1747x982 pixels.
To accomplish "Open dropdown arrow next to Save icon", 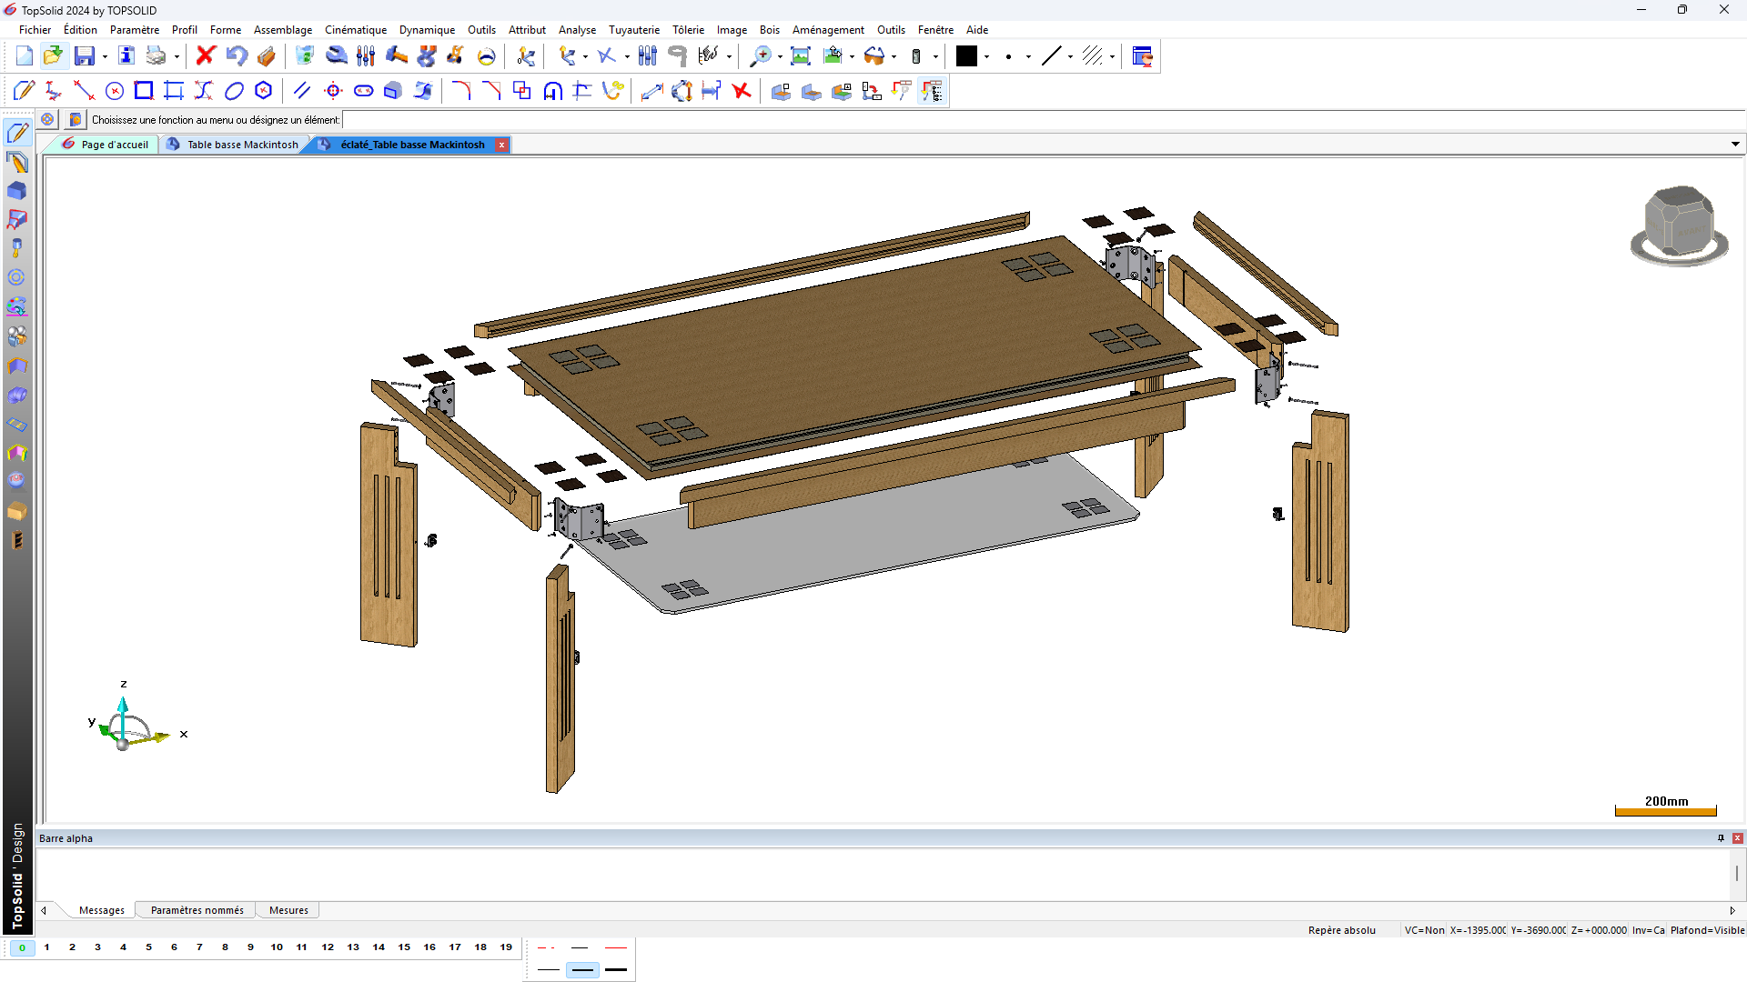I will click(x=105, y=57).
